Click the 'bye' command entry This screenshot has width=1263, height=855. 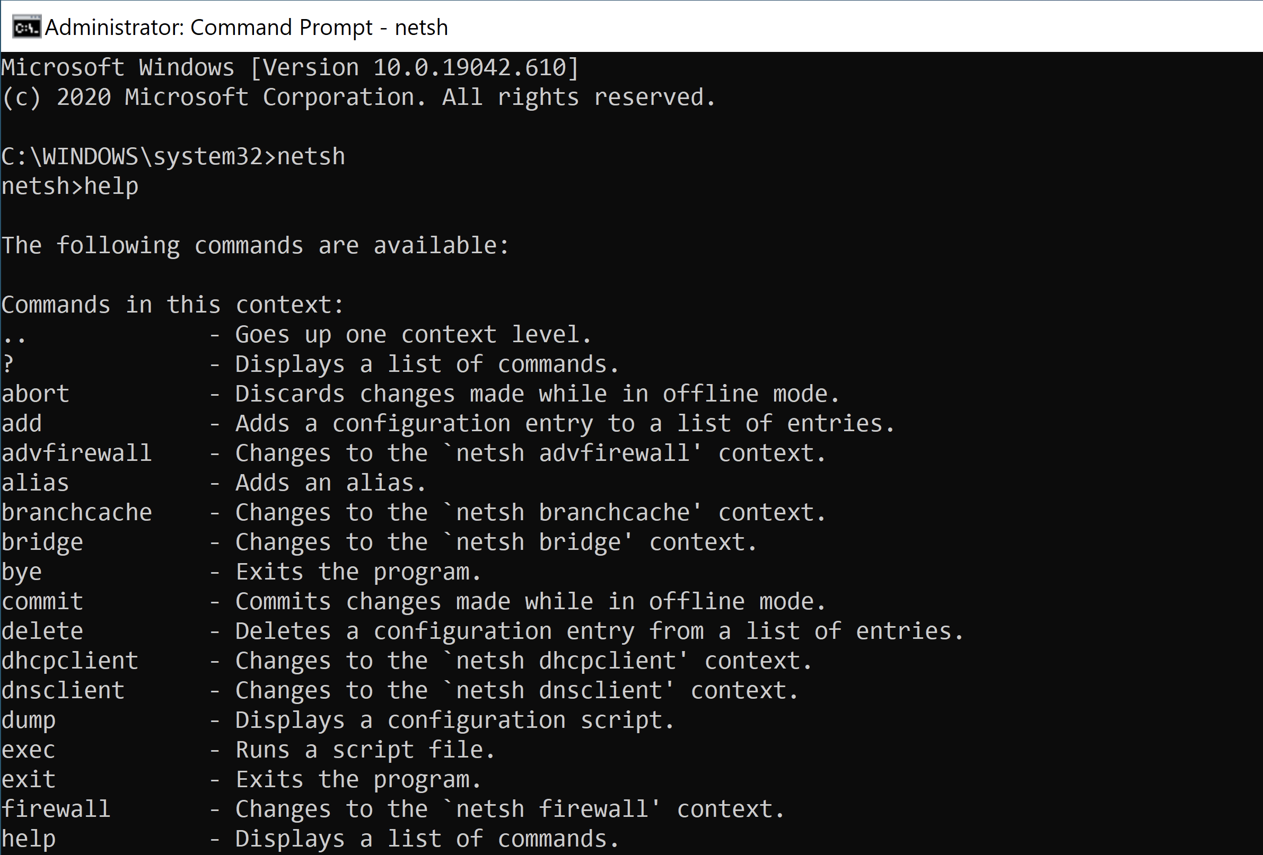tap(22, 572)
